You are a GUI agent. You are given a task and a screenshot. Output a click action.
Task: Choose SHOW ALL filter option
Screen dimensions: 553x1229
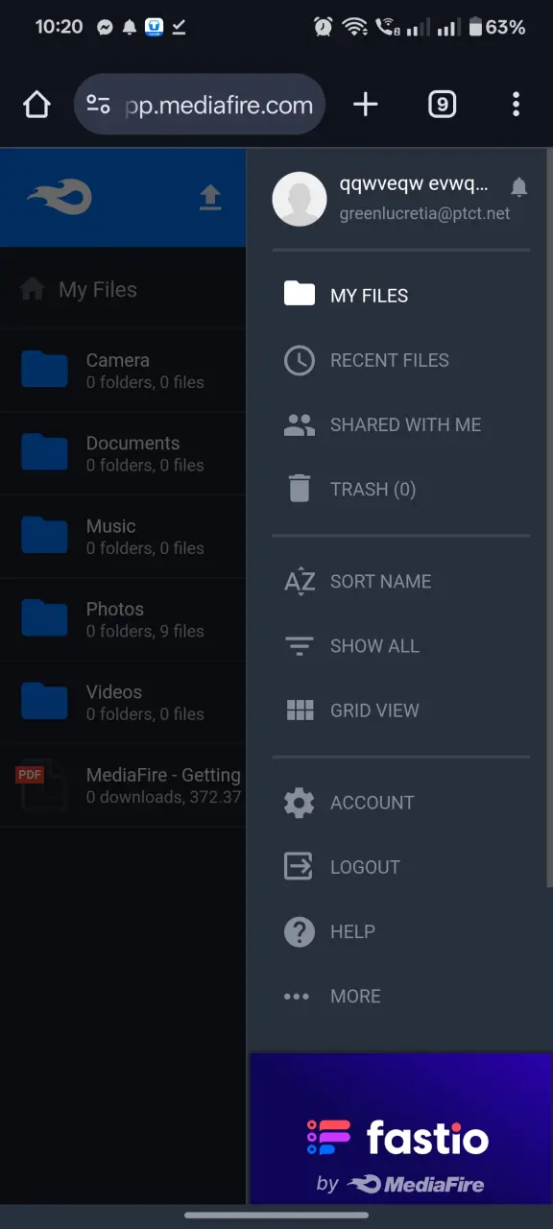400,645
